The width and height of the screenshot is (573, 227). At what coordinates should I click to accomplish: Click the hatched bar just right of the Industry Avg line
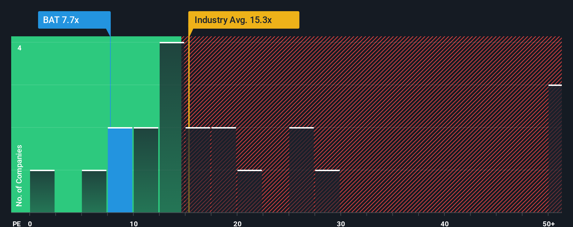(198, 170)
